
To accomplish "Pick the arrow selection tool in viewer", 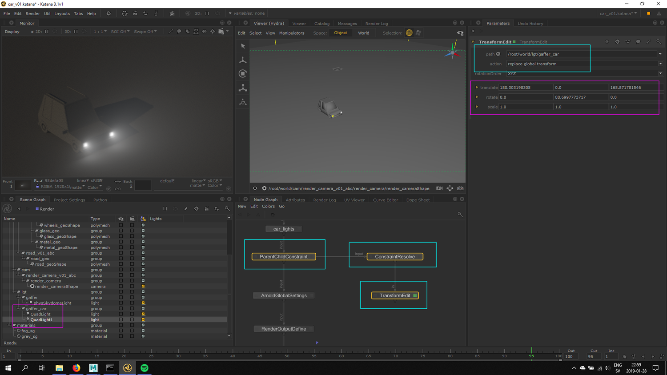I will coord(243,46).
